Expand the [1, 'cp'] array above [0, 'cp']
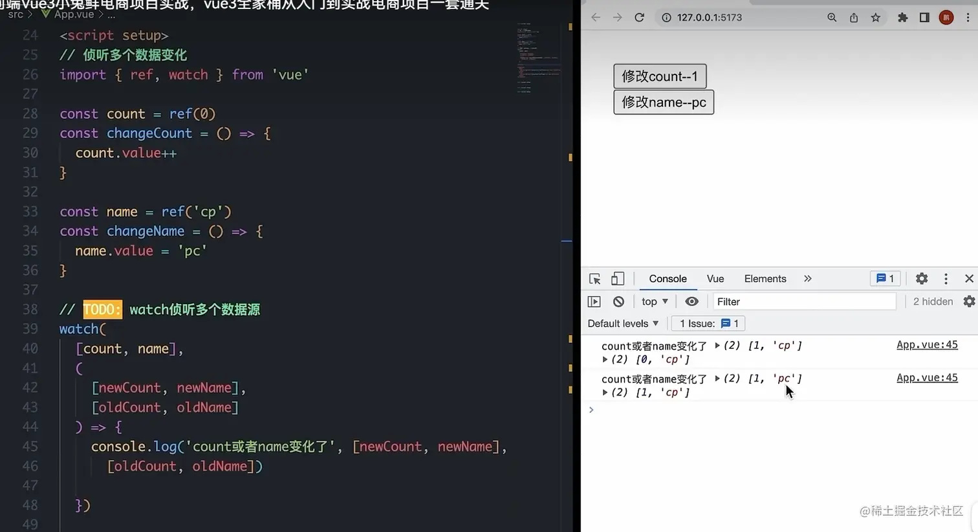Viewport: 978px width, 532px height. [x=717, y=346]
